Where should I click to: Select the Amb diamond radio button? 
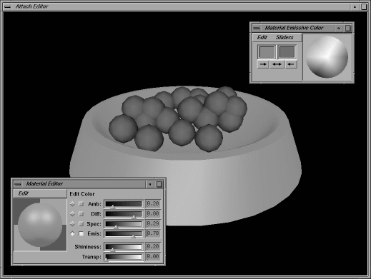[72, 204]
